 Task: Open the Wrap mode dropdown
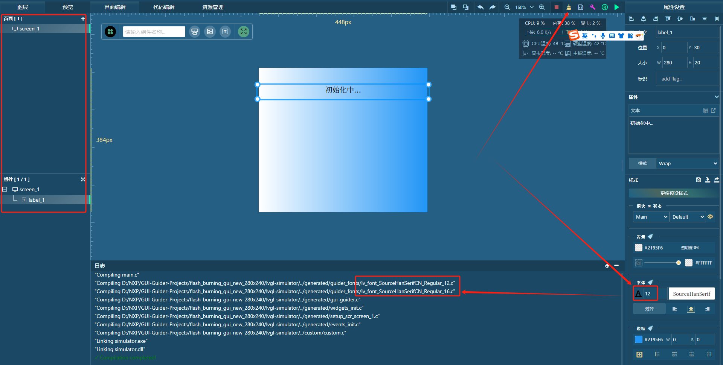point(688,163)
